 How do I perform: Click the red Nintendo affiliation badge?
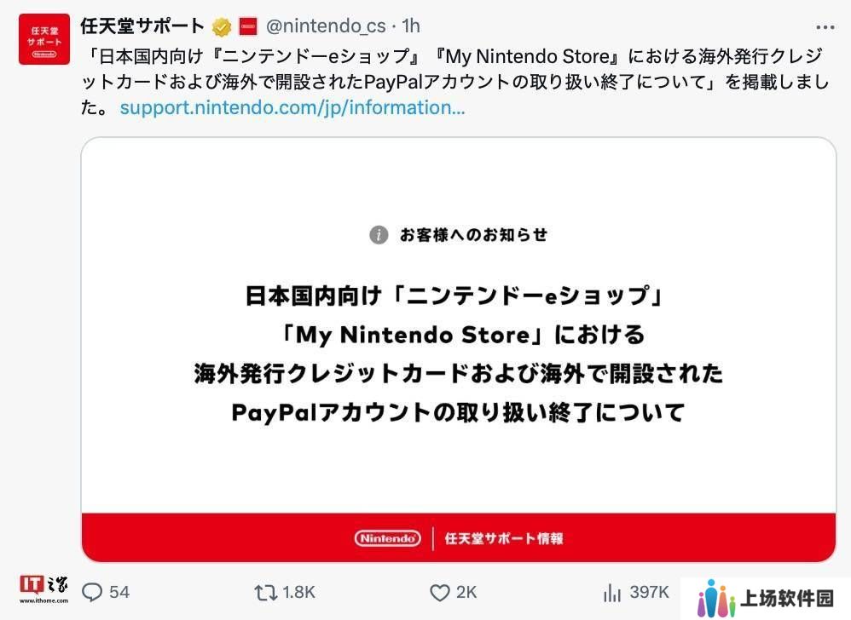point(248,26)
